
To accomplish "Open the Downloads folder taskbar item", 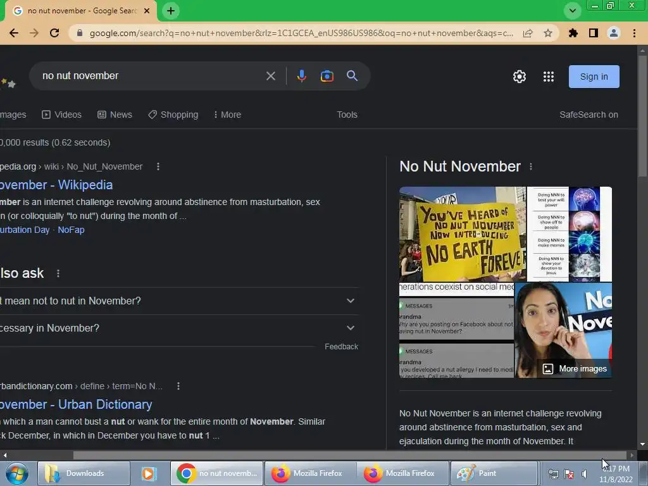I will [84, 473].
